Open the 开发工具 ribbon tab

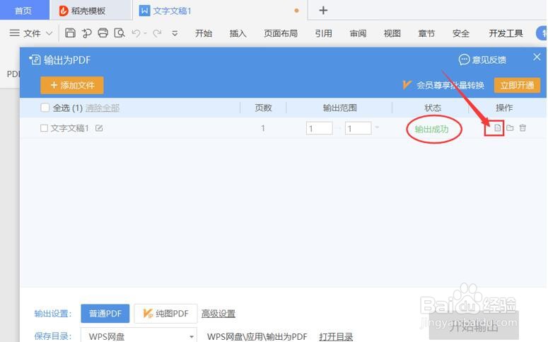coord(506,33)
